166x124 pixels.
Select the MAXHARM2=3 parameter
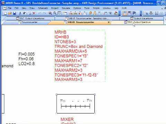coord(68,70)
